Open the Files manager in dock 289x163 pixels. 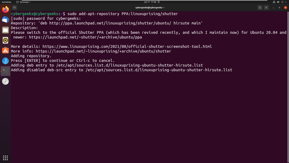tap(5, 30)
